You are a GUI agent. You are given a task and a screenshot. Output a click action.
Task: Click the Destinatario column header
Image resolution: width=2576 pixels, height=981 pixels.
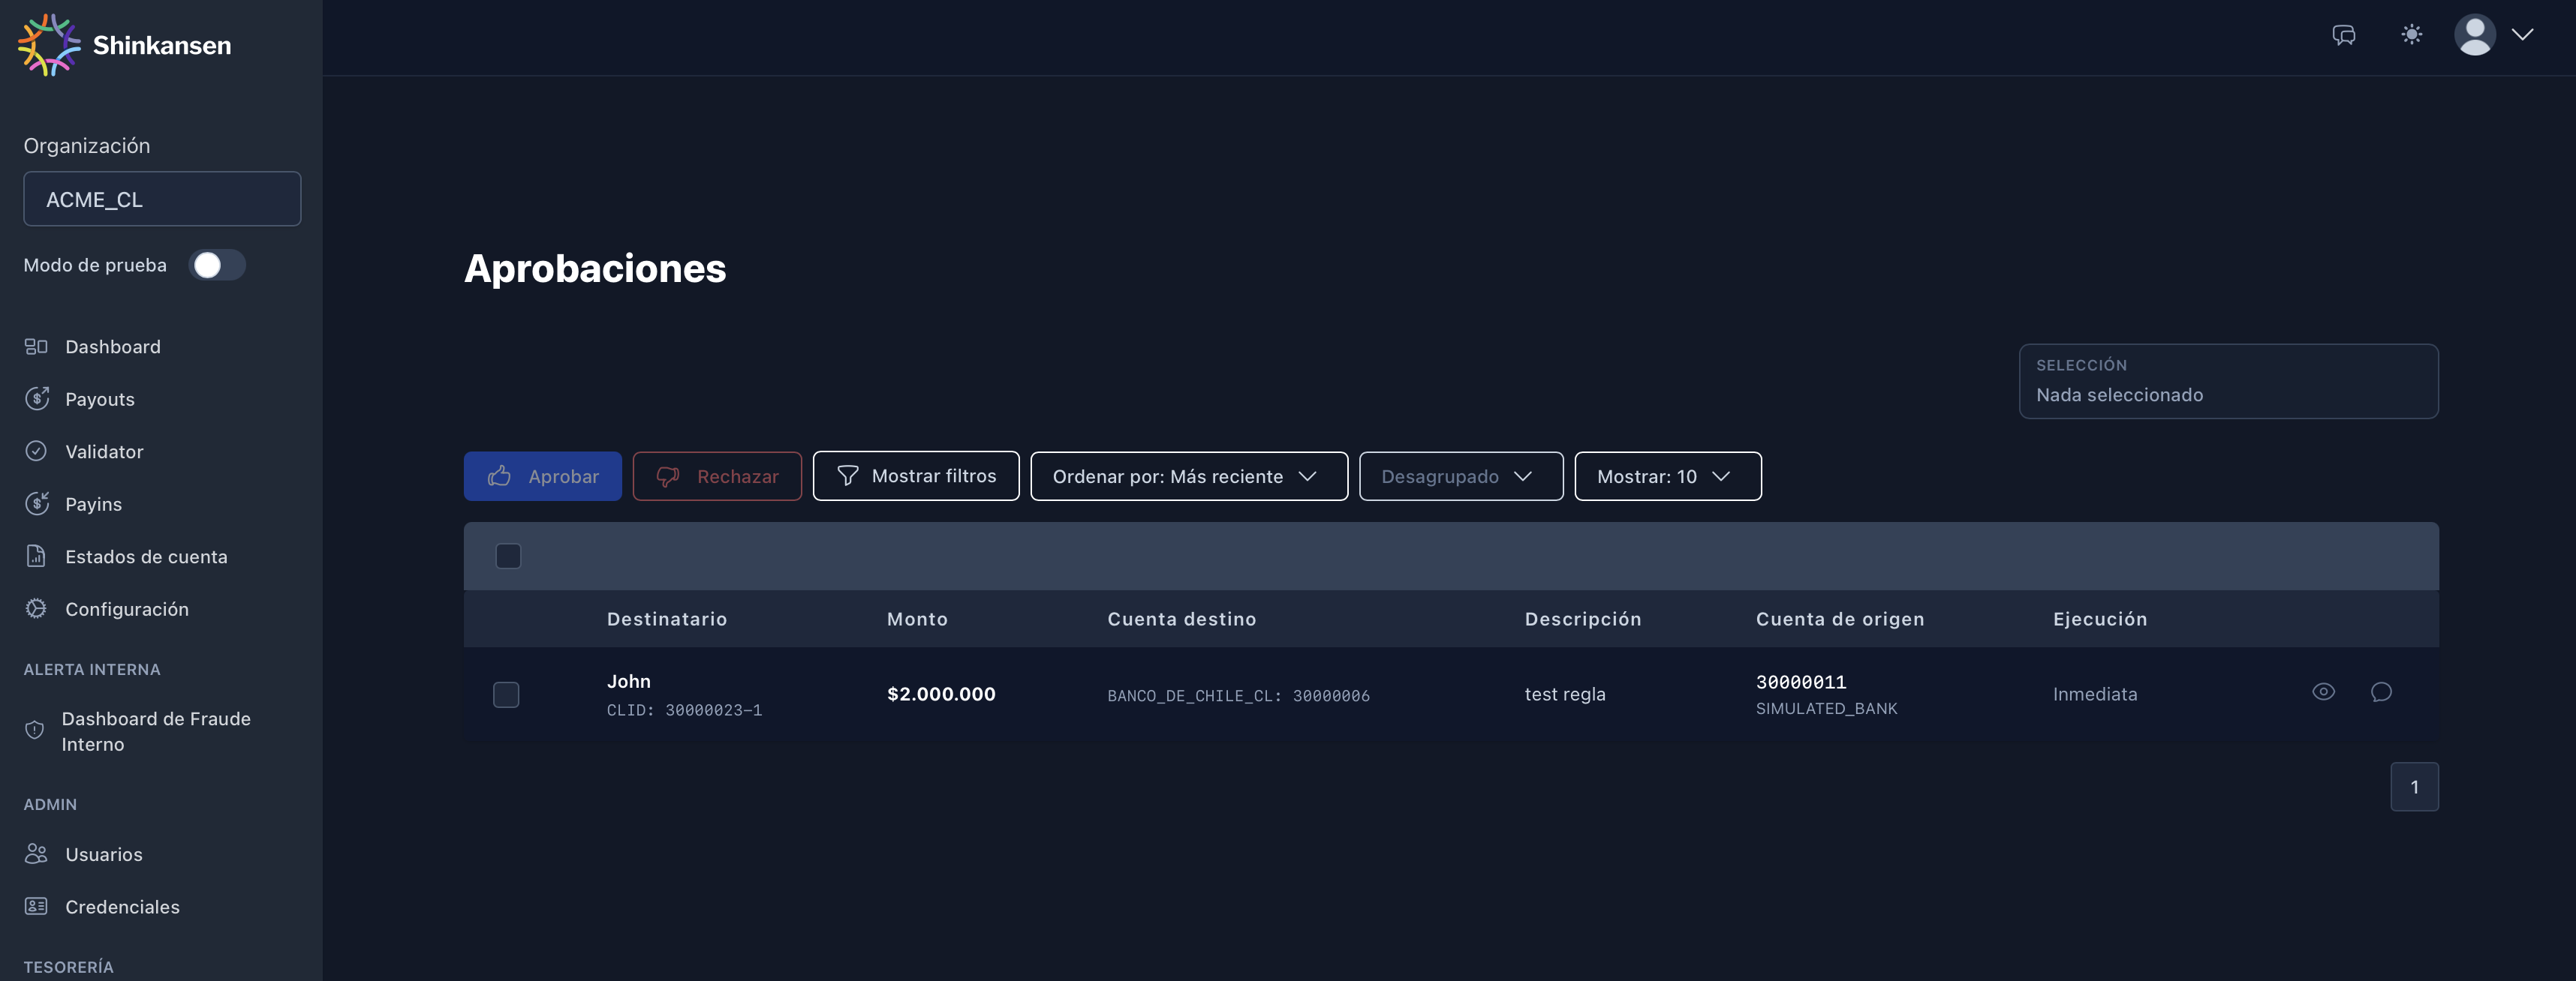pos(667,618)
